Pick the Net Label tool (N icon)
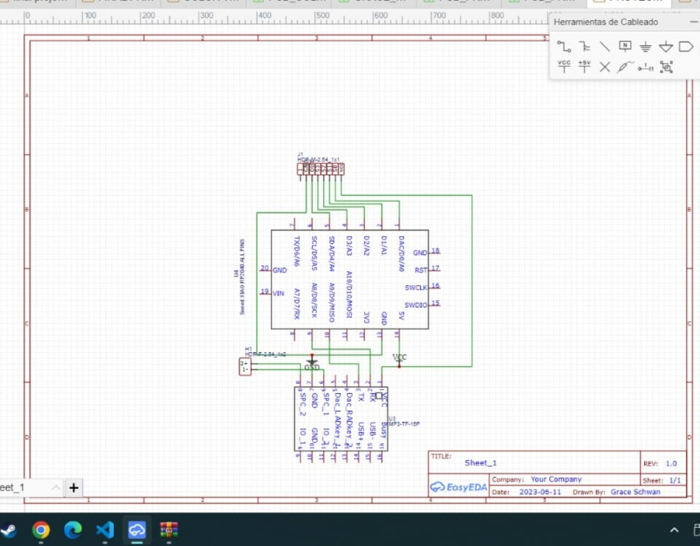The image size is (700, 546). 624,47
